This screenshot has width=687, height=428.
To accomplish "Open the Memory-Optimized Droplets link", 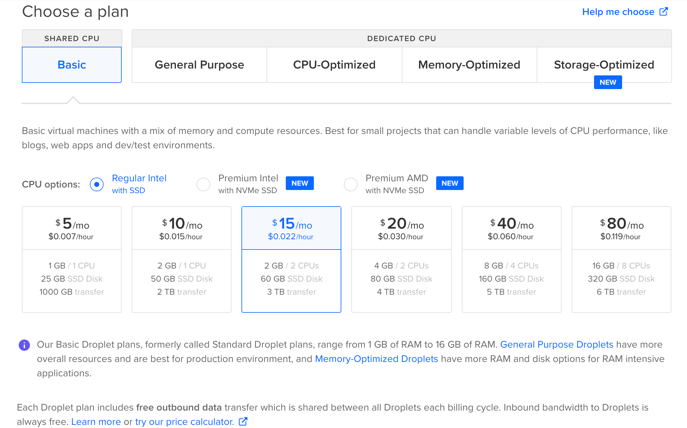I will (377, 359).
